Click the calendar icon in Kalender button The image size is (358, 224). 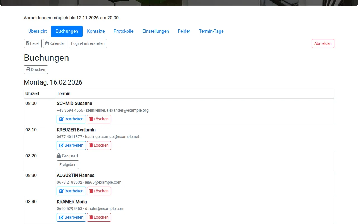[x=47, y=43]
